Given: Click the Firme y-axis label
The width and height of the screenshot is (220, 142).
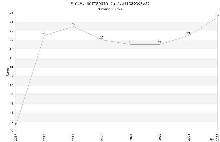Looking at the screenshot, I should click(x=8, y=72).
